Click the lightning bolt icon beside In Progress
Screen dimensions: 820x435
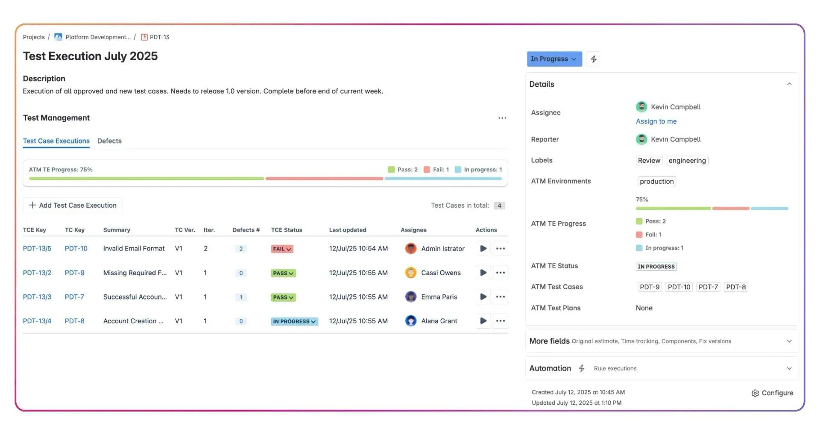pos(594,59)
